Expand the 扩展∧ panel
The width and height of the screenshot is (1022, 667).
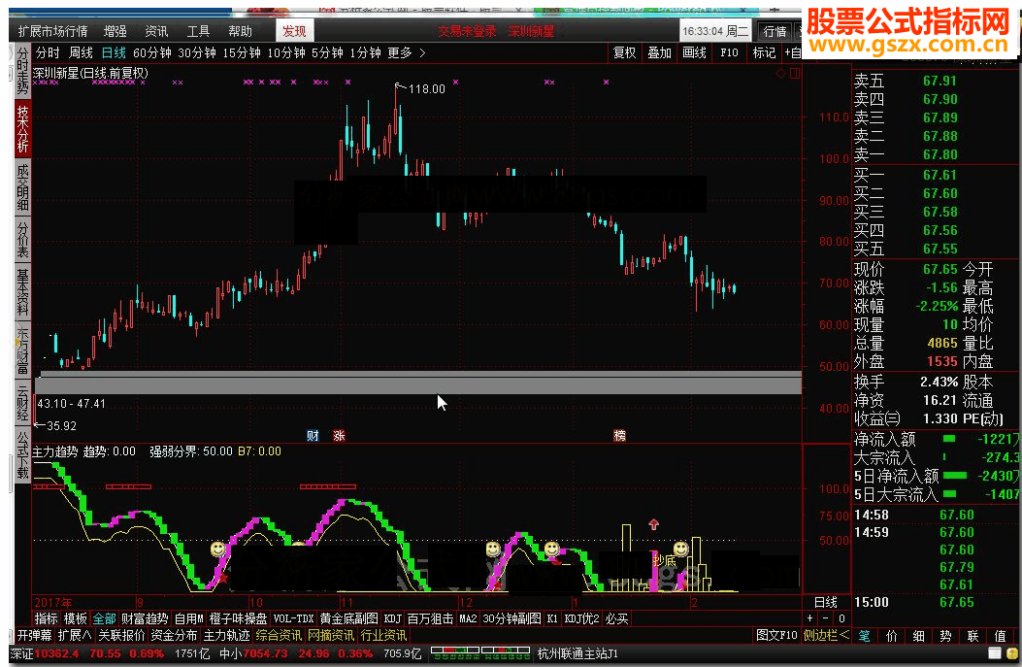click(75, 636)
